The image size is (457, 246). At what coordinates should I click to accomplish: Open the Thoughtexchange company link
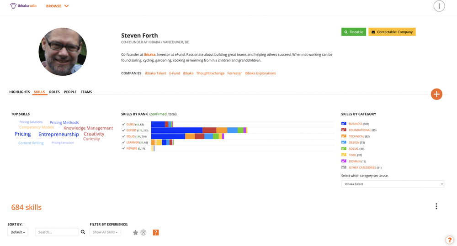click(x=210, y=73)
